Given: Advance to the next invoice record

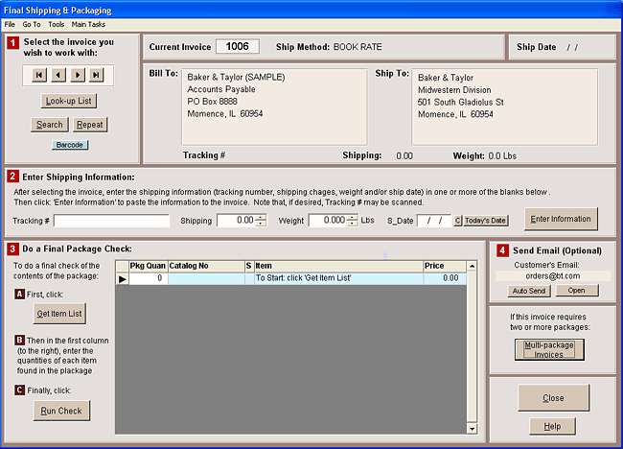Looking at the screenshot, I should 77,75.
